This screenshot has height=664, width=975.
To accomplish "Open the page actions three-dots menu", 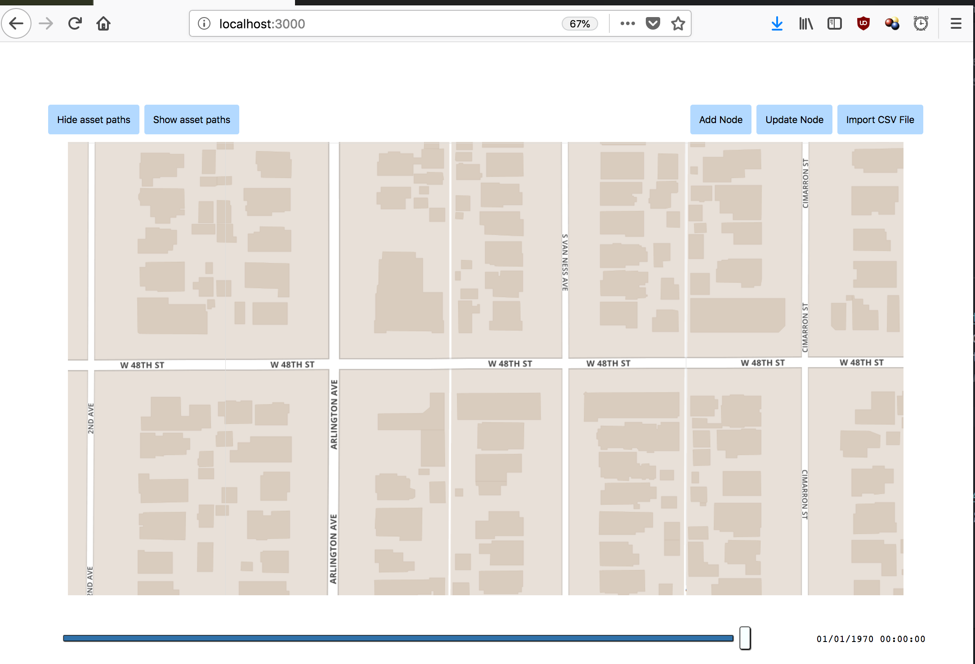I will 627,23.
